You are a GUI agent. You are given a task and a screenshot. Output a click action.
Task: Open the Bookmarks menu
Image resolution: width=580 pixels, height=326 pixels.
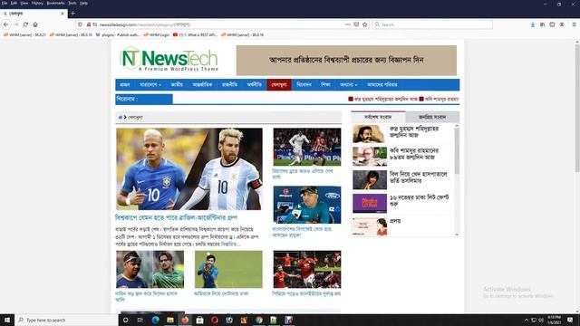pos(55,3)
